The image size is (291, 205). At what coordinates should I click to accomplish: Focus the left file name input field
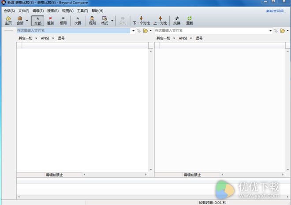tap(74, 30)
